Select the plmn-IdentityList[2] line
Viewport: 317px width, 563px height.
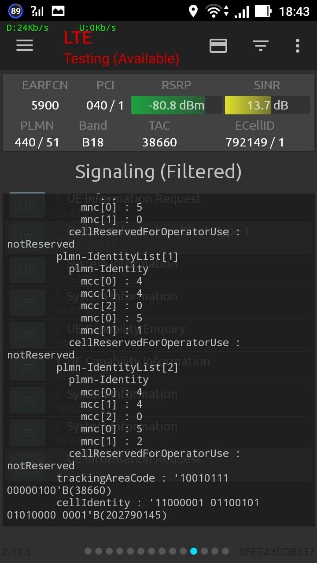point(117,367)
